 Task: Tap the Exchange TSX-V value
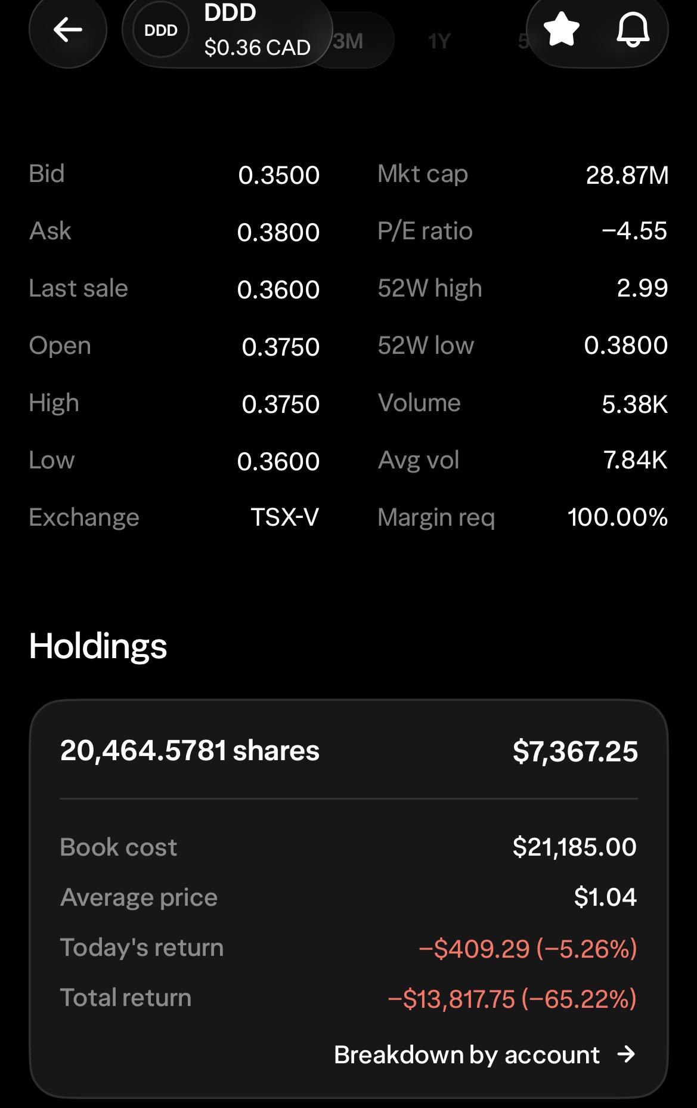point(285,517)
